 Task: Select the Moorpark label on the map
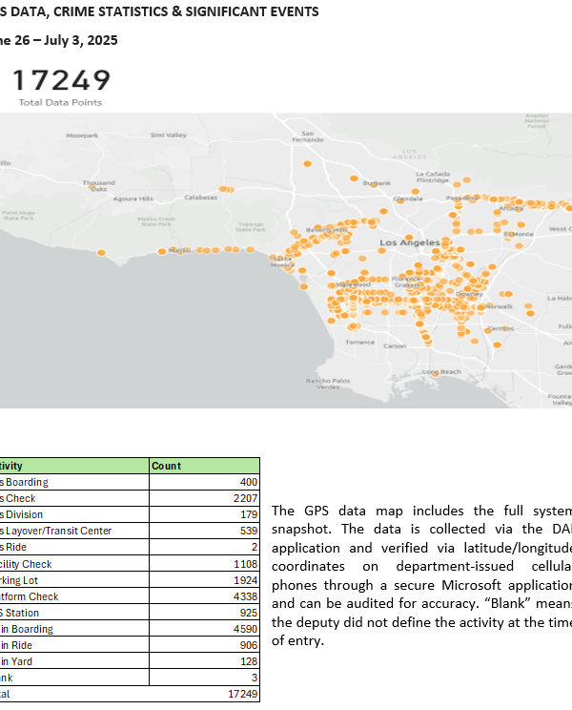point(82,136)
